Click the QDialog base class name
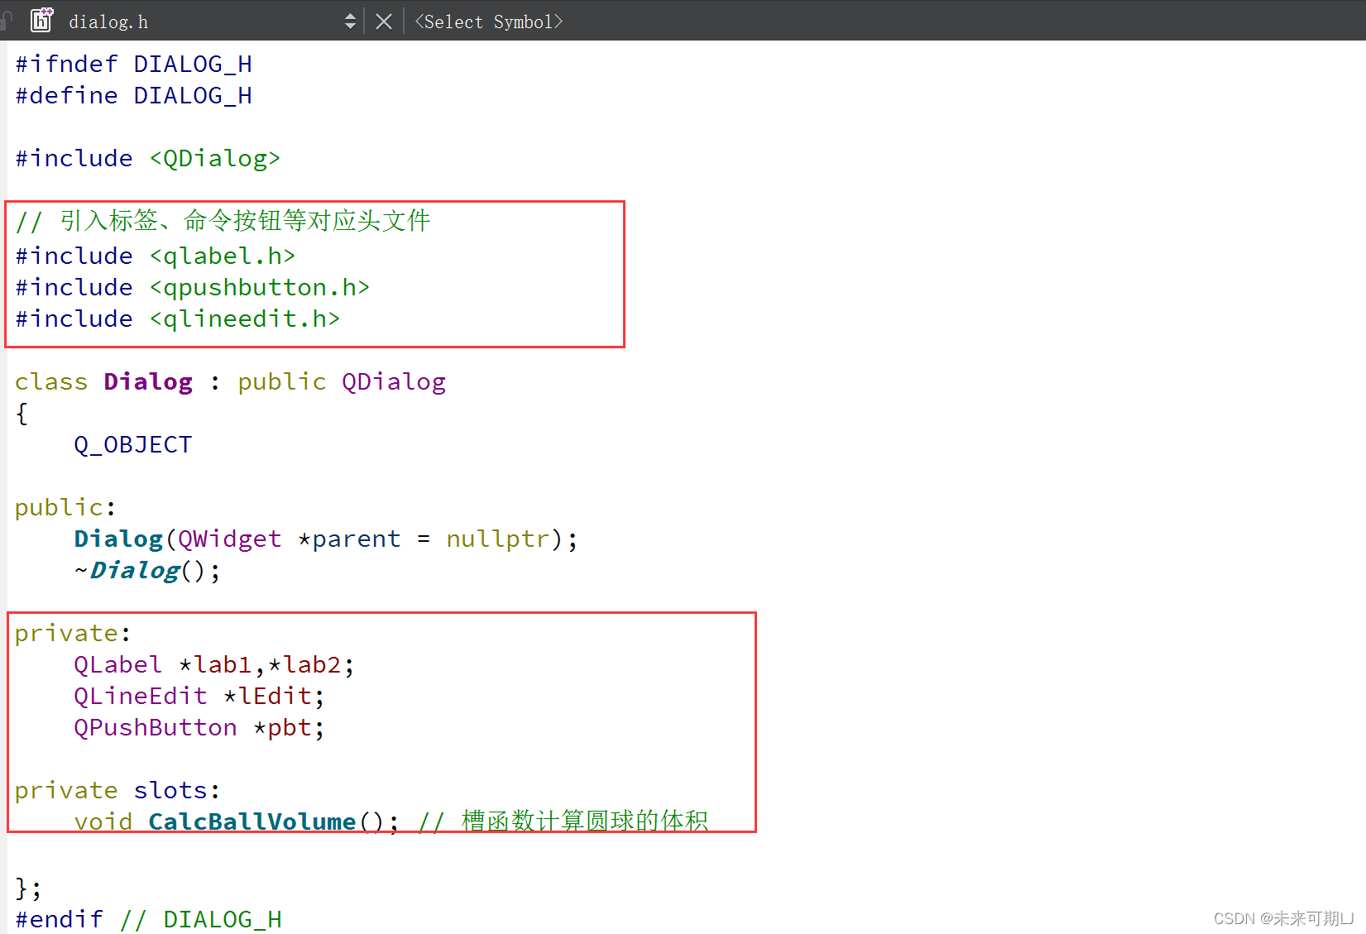The width and height of the screenshot is (1366, 934). [394, 382]
